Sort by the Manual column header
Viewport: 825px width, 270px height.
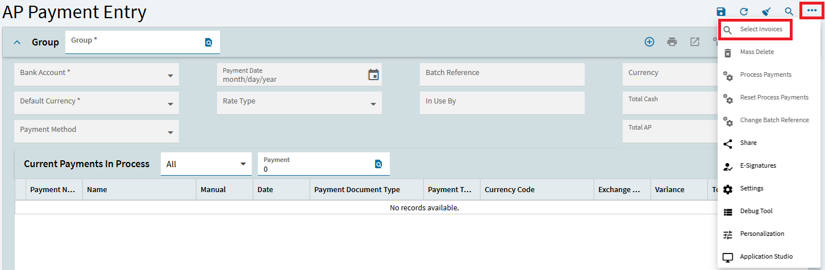[x=224, y=190]
